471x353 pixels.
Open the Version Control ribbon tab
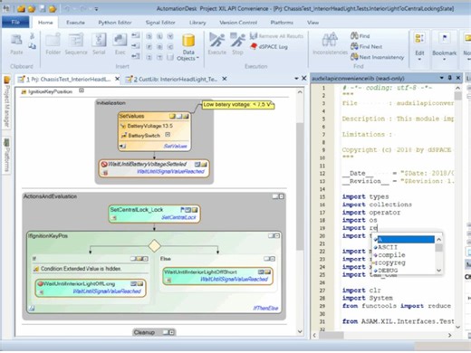238,23
